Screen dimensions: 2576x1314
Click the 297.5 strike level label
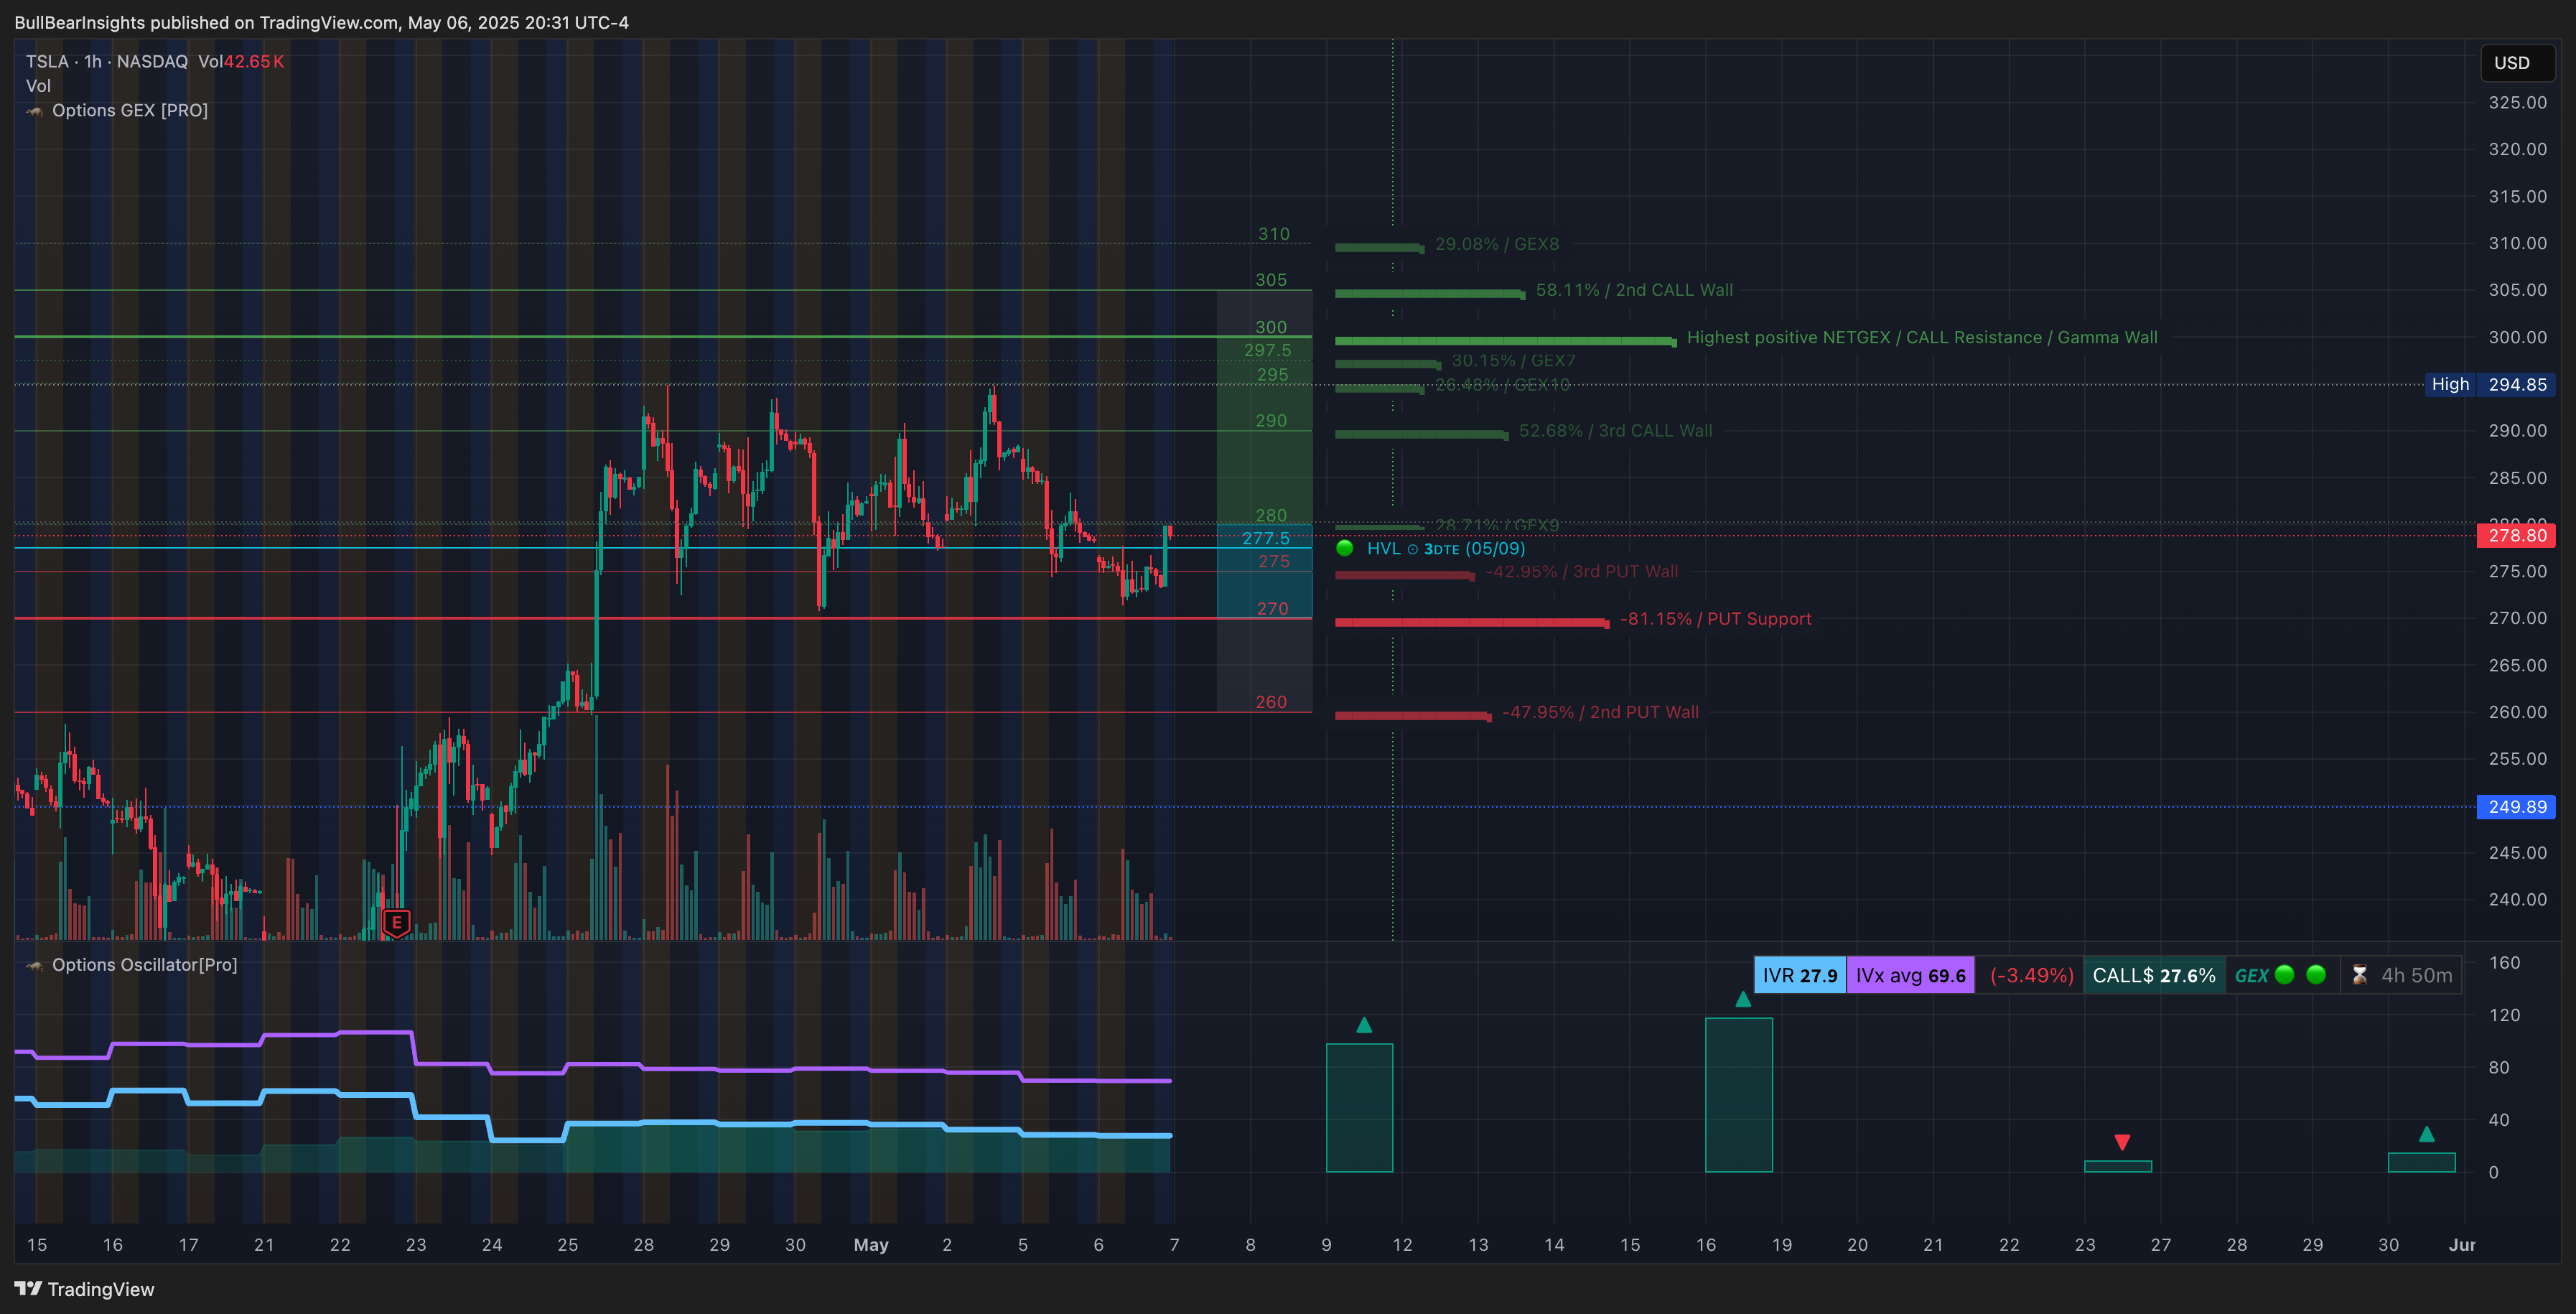(1267, 351)
